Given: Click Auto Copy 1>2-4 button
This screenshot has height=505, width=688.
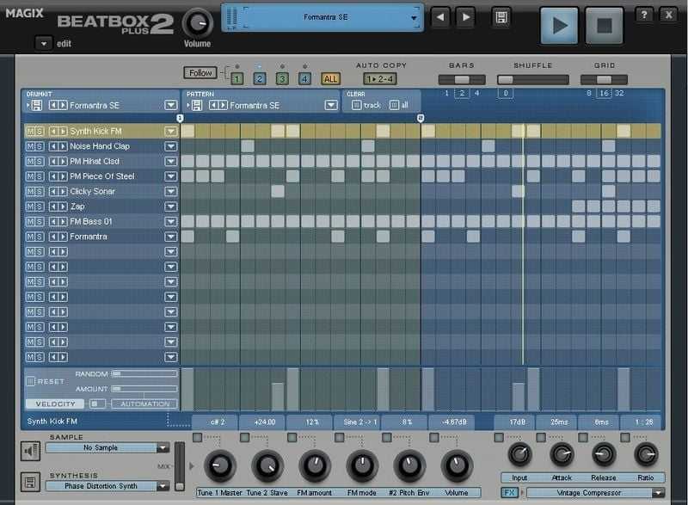Looking at the screenshot, I should coord(380,79).
